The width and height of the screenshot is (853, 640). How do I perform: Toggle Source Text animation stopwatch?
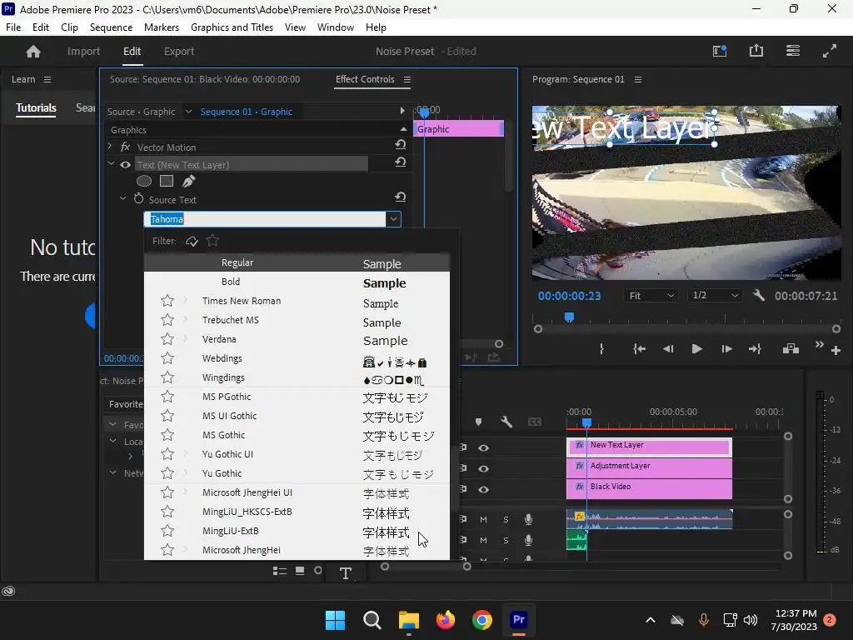pos(139,198)
